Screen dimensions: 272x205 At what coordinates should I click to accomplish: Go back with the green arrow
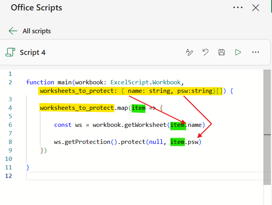(x=13, y=31)
